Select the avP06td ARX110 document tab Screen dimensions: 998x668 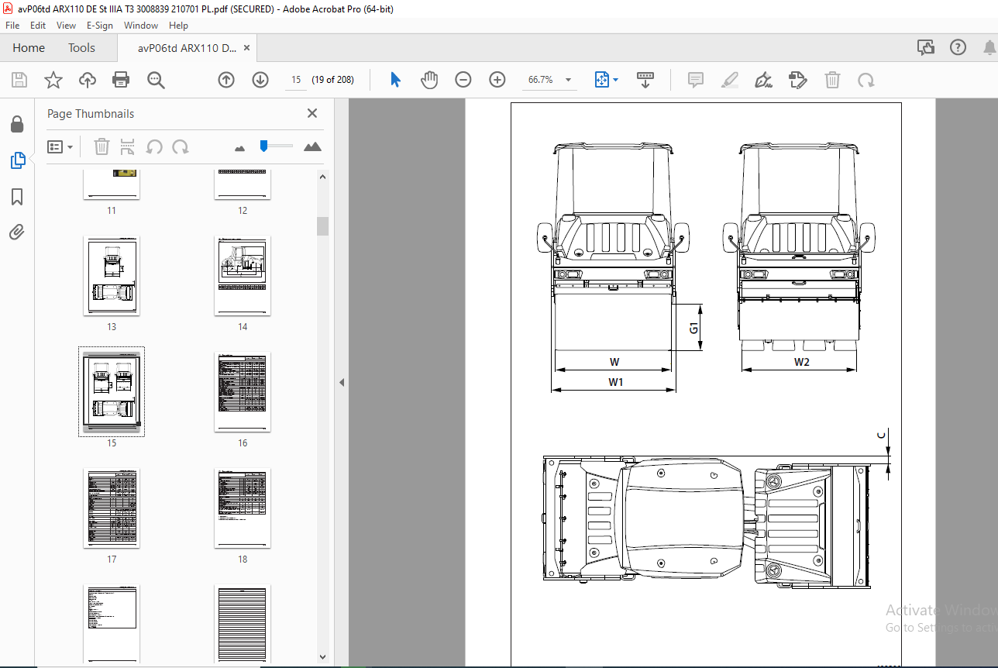(x=188, y=48)
